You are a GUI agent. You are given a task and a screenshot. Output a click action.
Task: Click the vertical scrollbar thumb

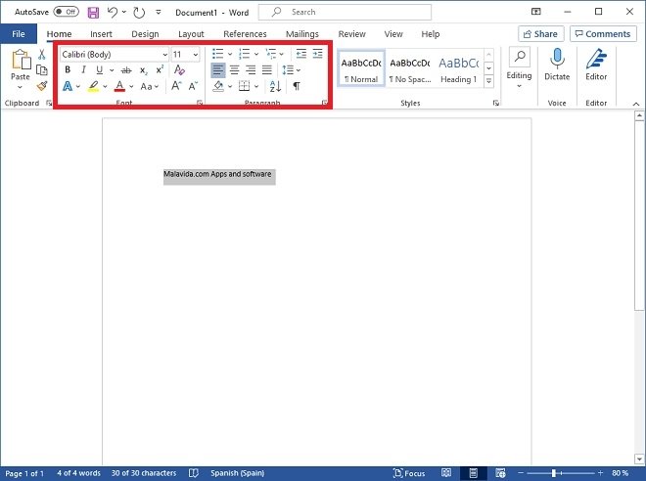639,216
